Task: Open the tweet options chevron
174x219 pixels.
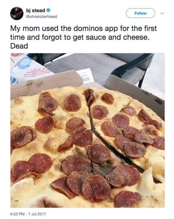Action: pos(162,13)
